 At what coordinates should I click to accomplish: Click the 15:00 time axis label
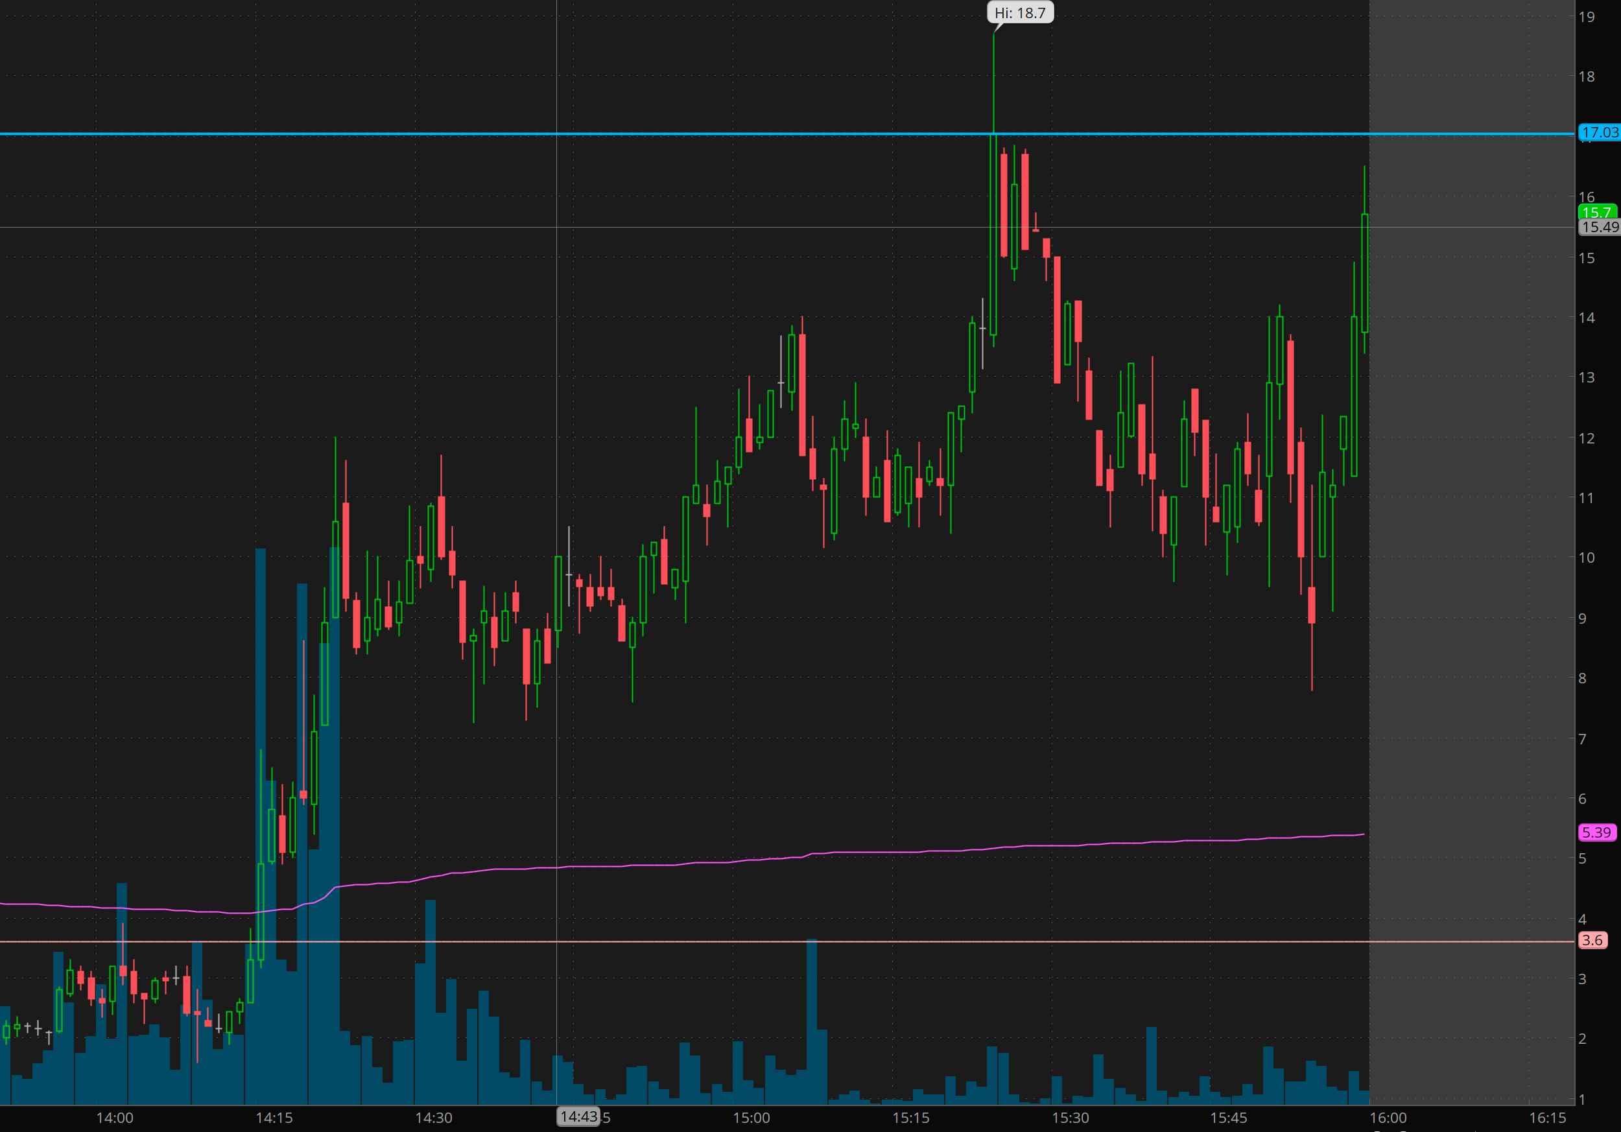[x=751, y=1118]
